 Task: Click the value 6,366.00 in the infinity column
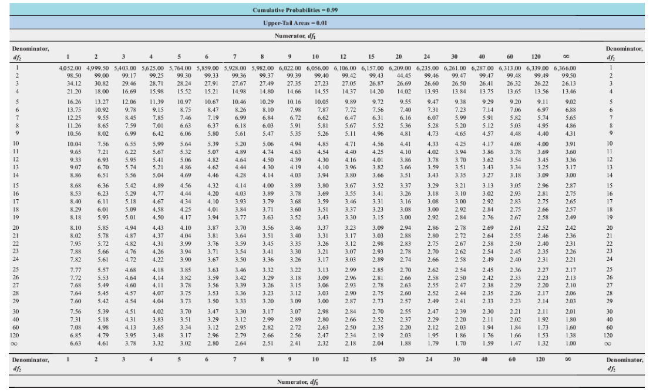point(565,68)
